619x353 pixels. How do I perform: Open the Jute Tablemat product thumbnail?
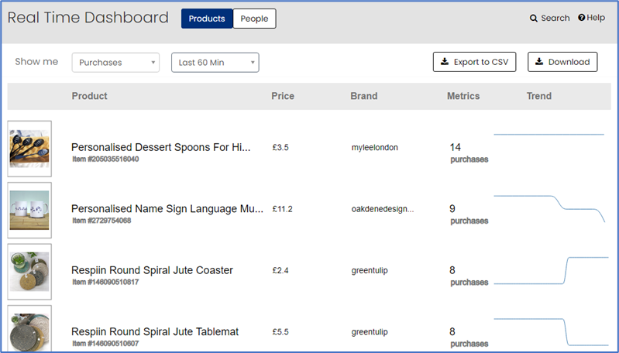[x=29, y=328]
